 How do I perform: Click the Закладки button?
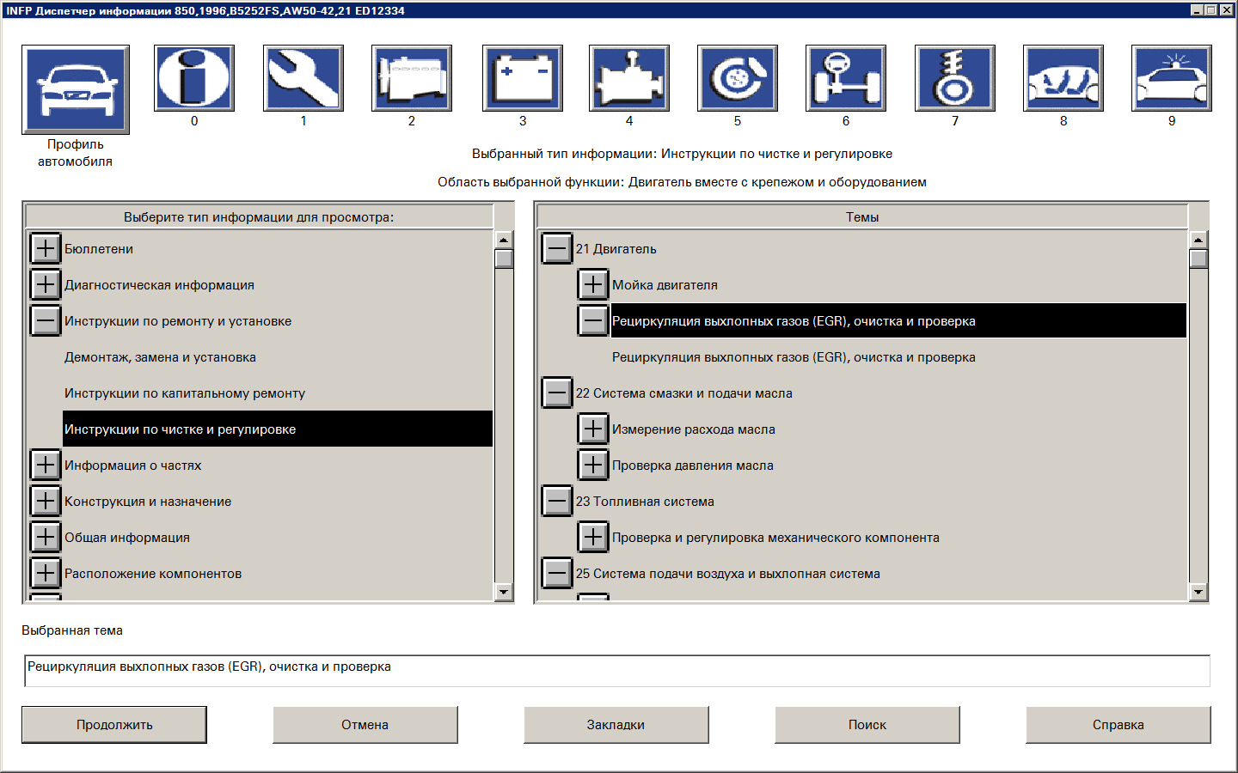pyautogui.click(x=616, y=725)
